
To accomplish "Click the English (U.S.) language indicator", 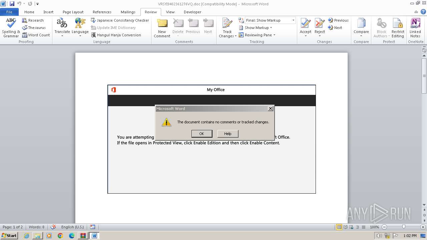I will pos(72,227).
